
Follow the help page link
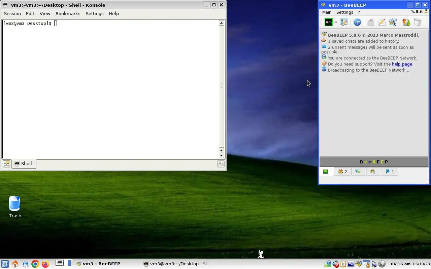click(402, 64)
